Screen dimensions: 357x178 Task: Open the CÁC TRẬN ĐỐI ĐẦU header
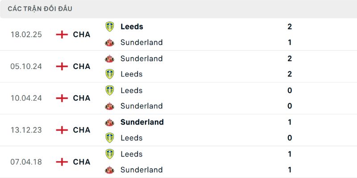pos(40,9)
